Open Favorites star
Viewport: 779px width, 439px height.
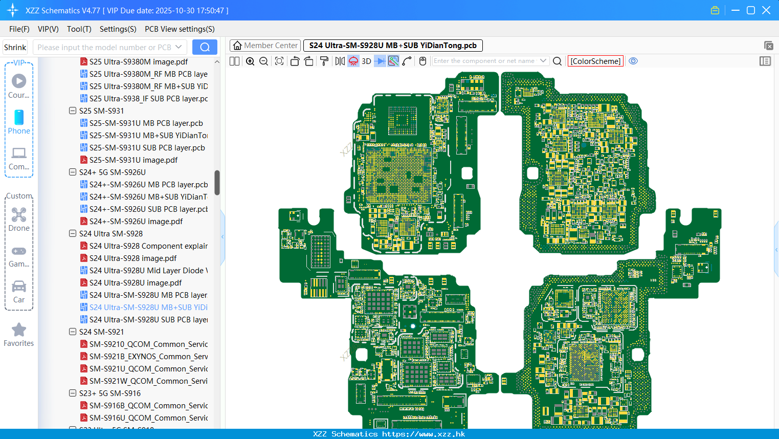pos(19,335)
